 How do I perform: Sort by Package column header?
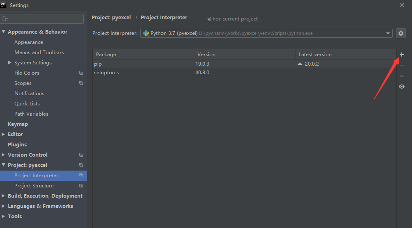[143, 55]
